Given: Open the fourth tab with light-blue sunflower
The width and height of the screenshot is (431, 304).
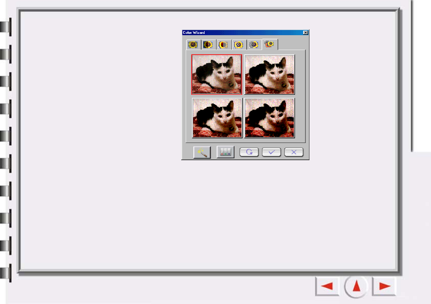Looking at the screenshot, I should (x=239, y=45).
